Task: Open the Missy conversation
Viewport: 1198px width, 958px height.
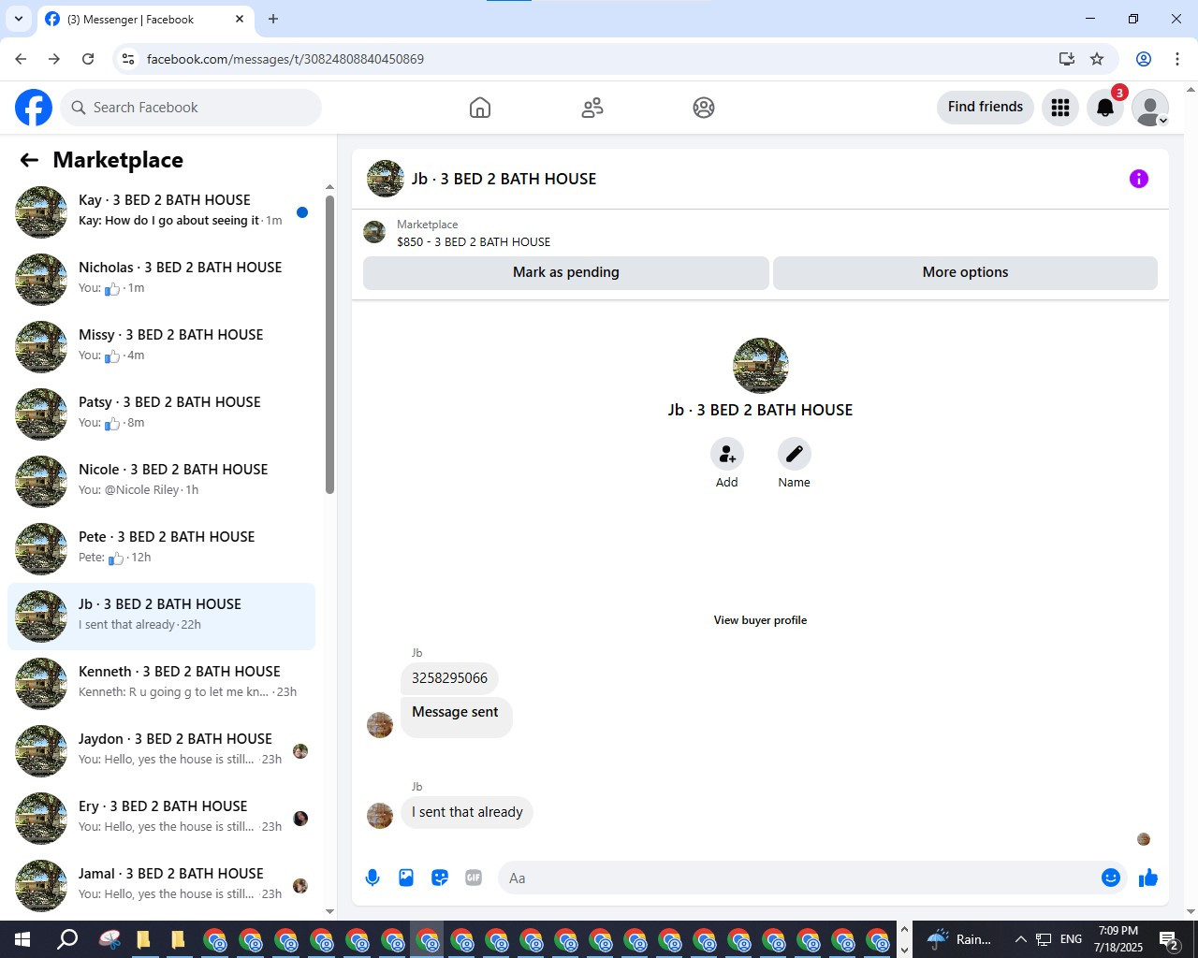Action: (x=161, y=347)
